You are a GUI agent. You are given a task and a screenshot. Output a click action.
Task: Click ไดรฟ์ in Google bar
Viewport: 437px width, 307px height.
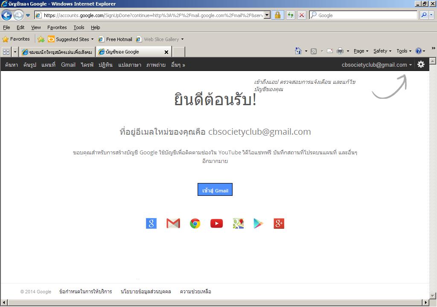click(87, 65)
